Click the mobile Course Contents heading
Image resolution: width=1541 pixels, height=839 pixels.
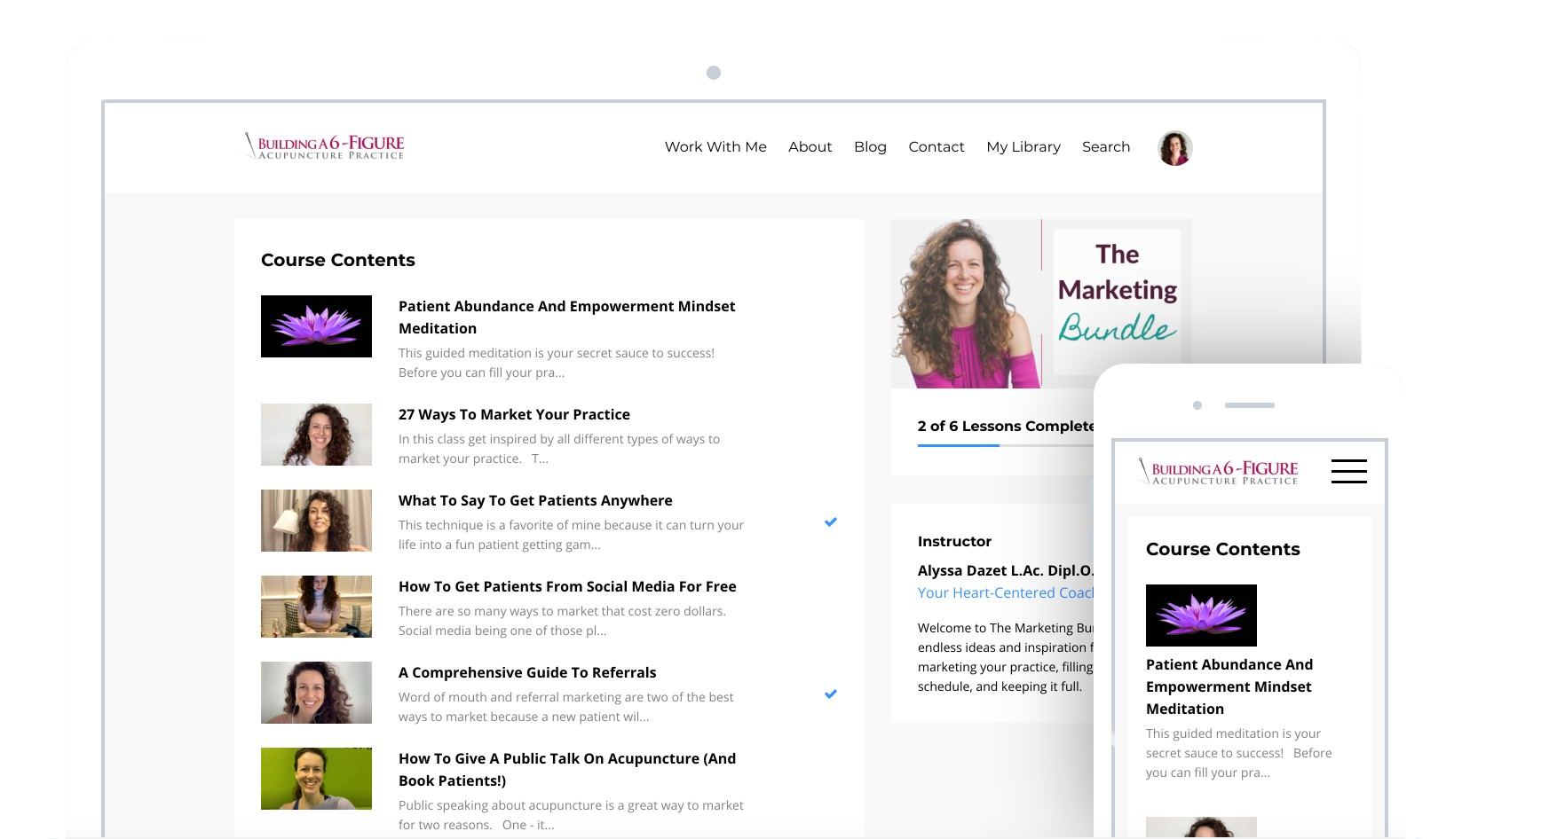1222,549
